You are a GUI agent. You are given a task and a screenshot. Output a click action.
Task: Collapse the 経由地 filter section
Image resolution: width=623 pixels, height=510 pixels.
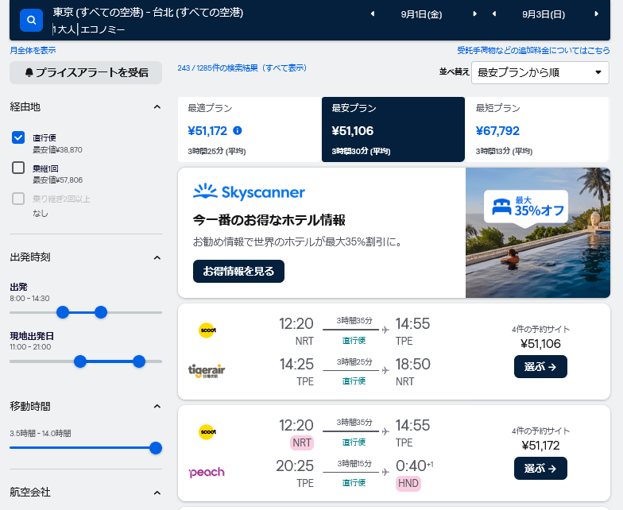point(157,106)
